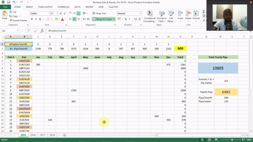Click the Cut scissors icon
Screen dimensions: 253x142
coord(11,12)
